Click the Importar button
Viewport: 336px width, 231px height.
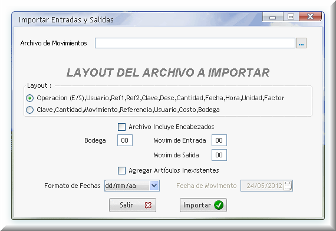pos(203,205)
